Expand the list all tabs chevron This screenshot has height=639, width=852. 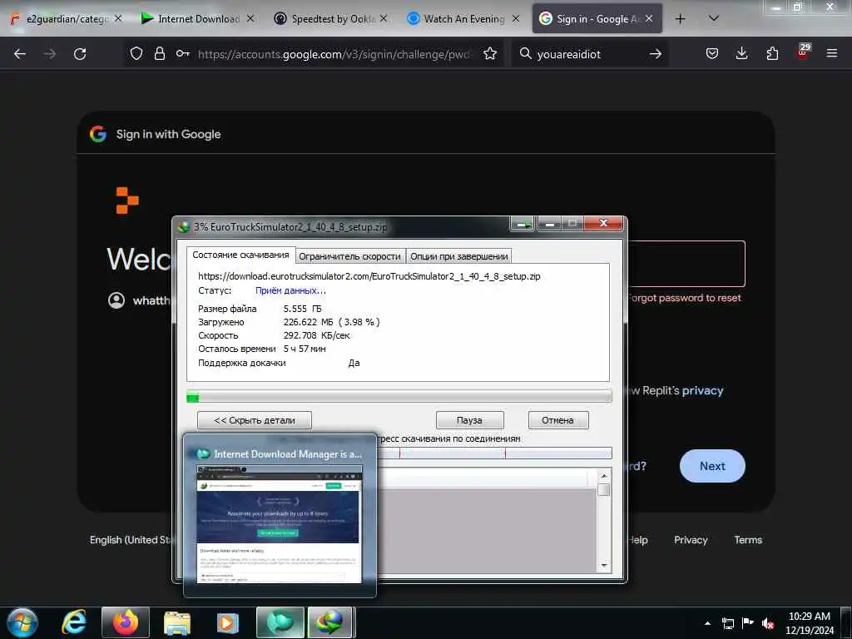pyautogui.click(x=714, y=19)
